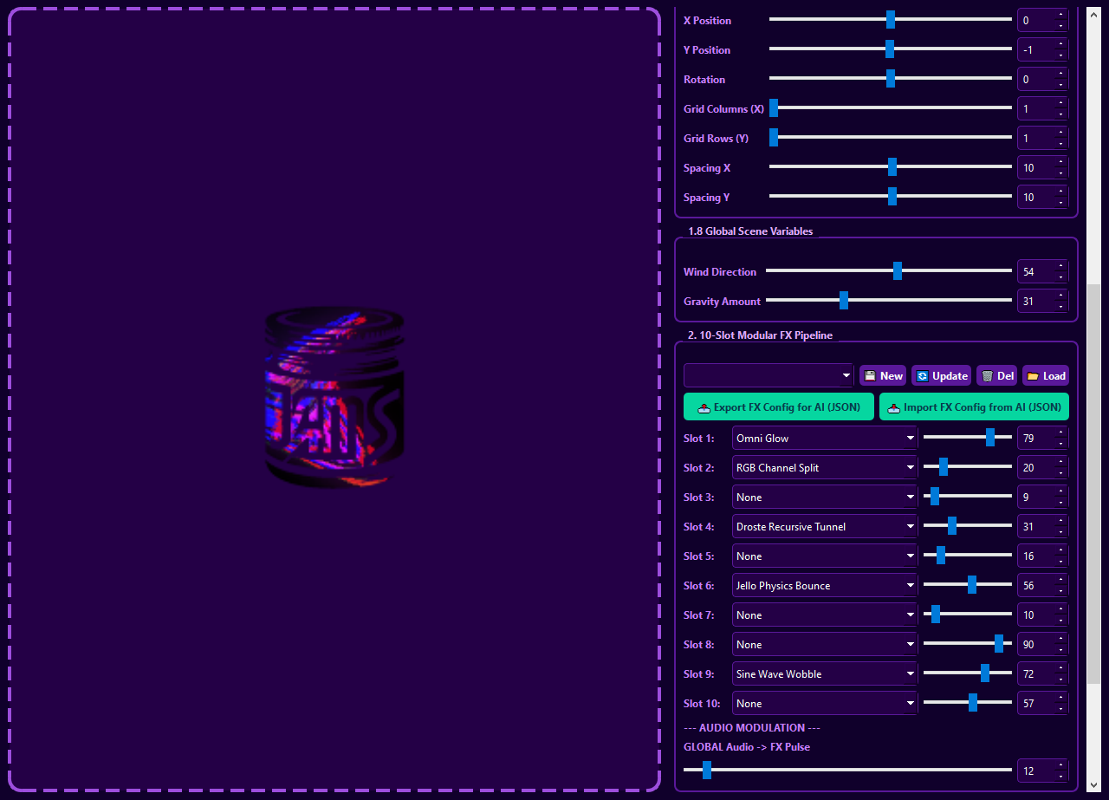Import FX Config from AI (JSON)
The height and width of the screenshot is (800, 1109).
pyautogui.click(x=974, y=407)
